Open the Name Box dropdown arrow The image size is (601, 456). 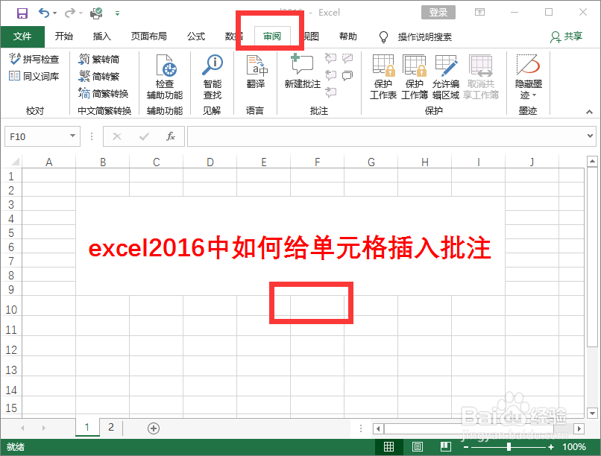point(72,136)
